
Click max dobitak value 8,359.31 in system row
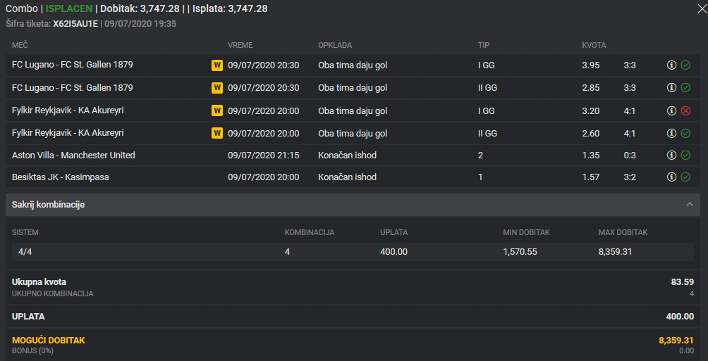615,252
